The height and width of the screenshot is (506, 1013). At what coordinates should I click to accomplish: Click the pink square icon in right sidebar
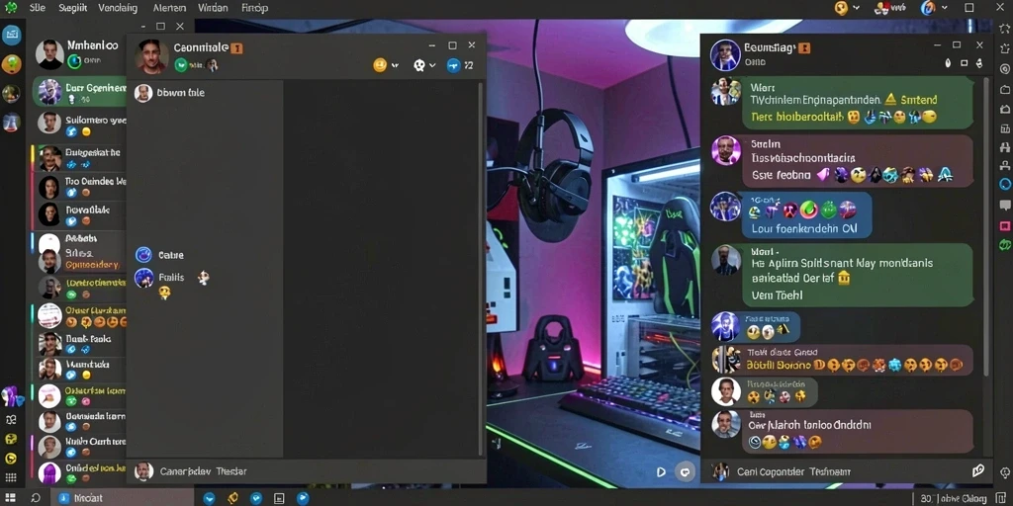click(1005, 226)
